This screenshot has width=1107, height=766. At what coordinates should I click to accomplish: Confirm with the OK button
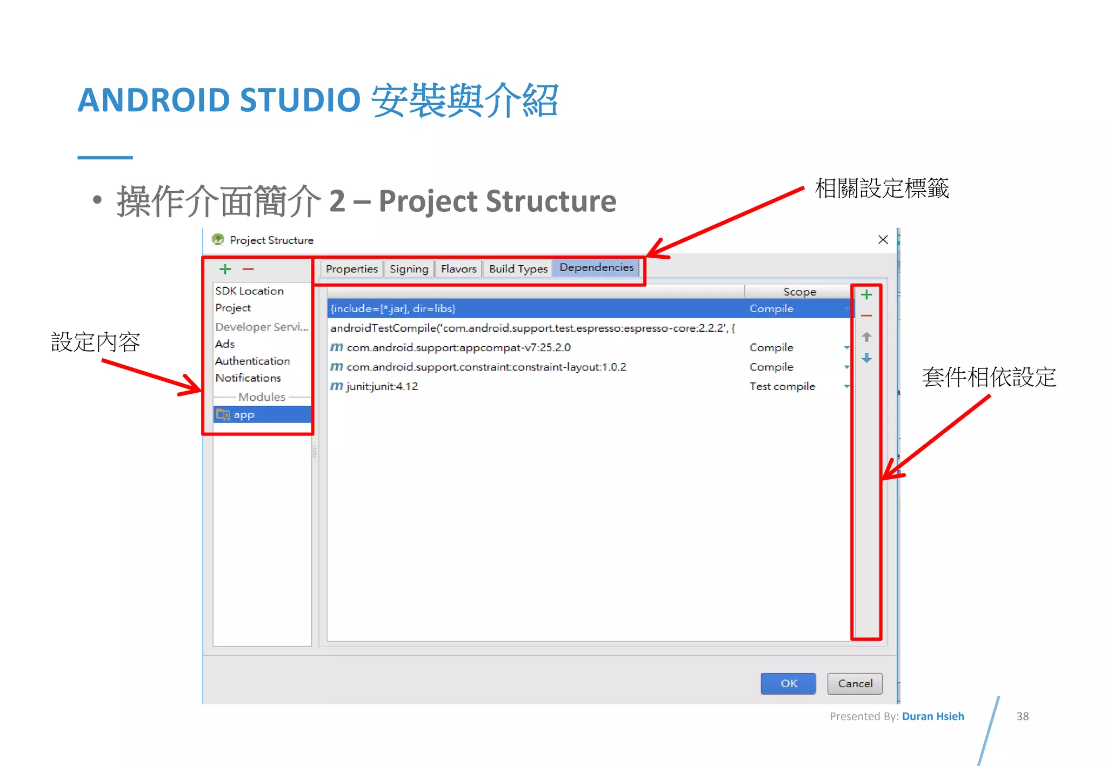tap(789, 683)
